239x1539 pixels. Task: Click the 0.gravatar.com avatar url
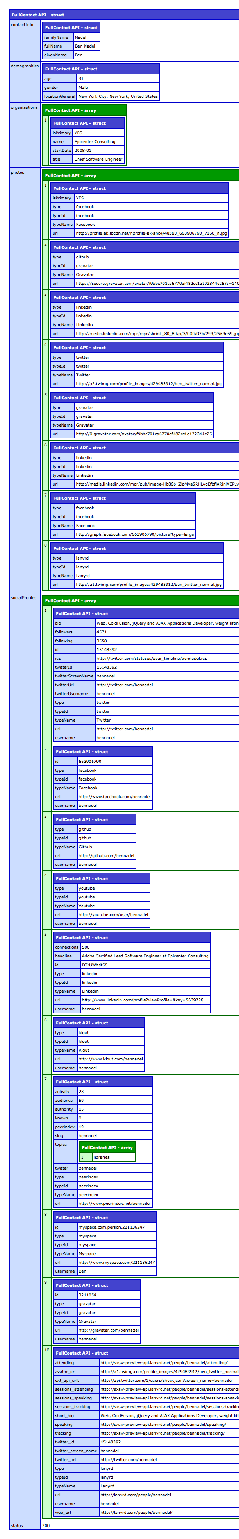tap(144, 434)
